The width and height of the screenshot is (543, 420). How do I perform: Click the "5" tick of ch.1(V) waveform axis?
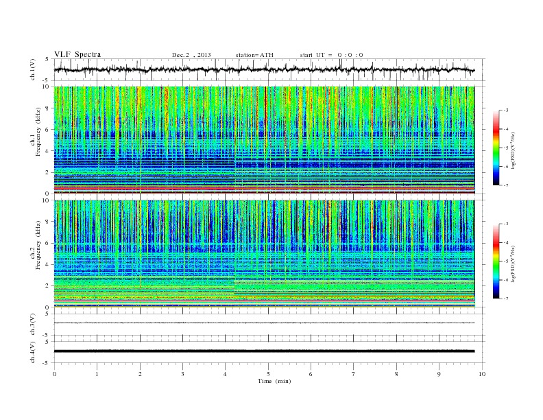(47, 59)
